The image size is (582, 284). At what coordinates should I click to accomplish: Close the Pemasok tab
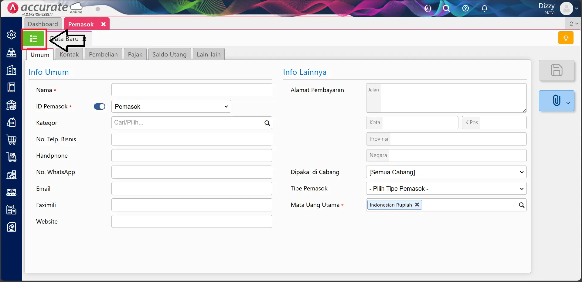click(103, 24)
